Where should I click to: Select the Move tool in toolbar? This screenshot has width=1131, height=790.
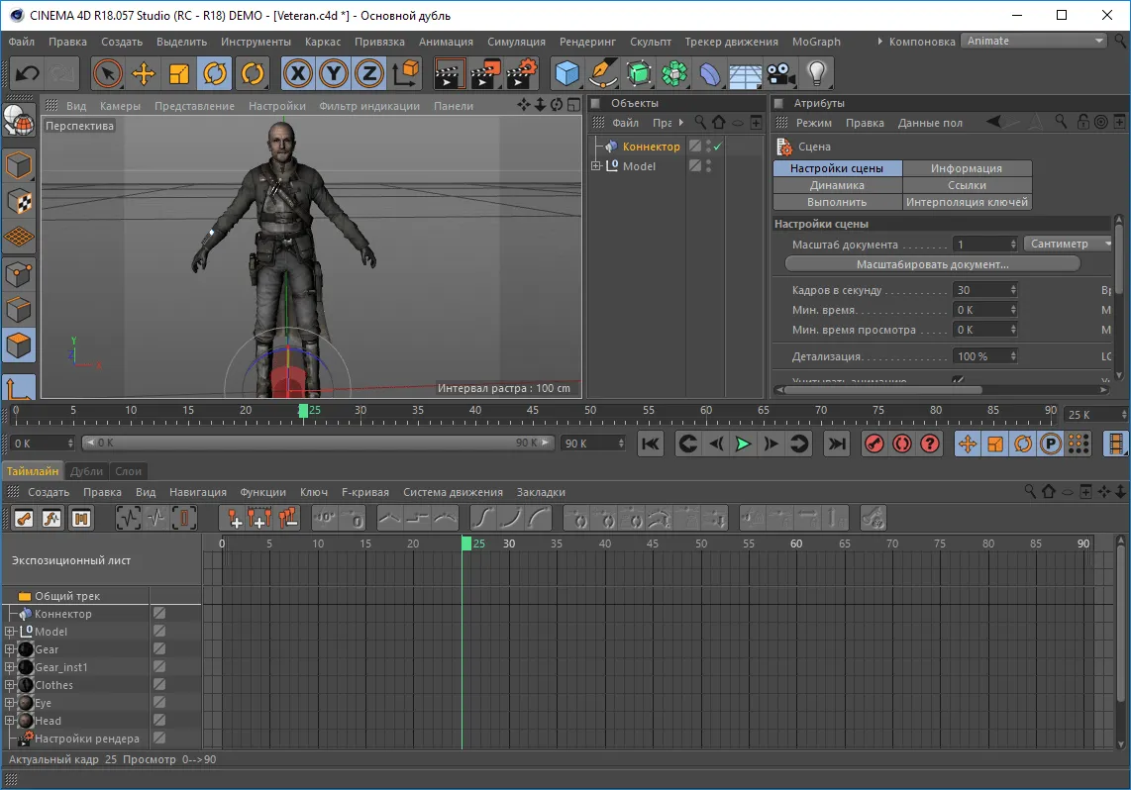click(x=144, y=73)
